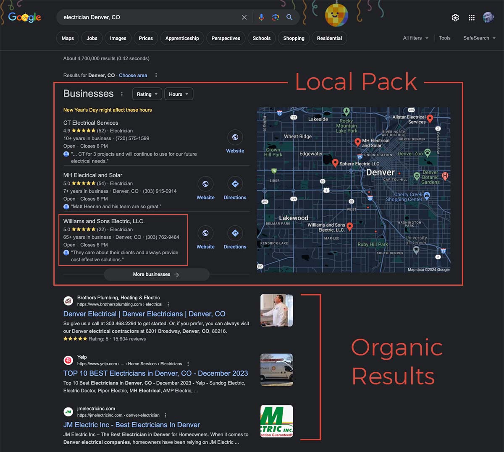The height and width of the screenshot is (452, 504).
Task: Open Directions for Williams and Sons Electric
Action: (x=235, y=234)
